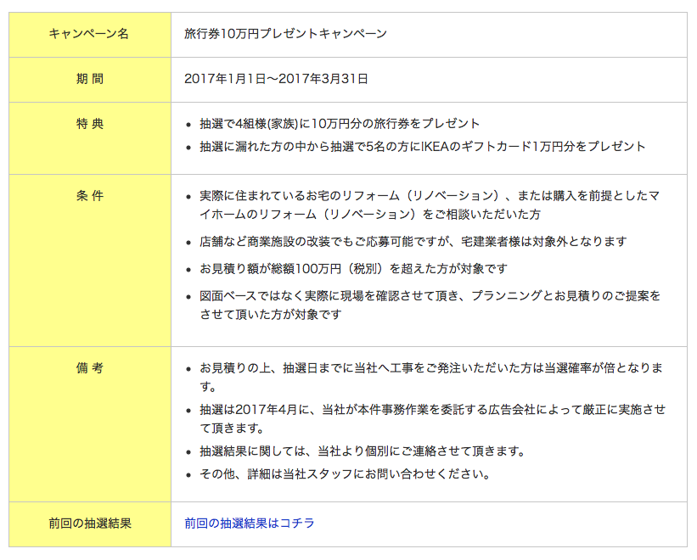This screenshot has height=560, width=697.
Task: Click the start date 2017年1月1日
Action: pyautogui.click(x=219, y=79)
